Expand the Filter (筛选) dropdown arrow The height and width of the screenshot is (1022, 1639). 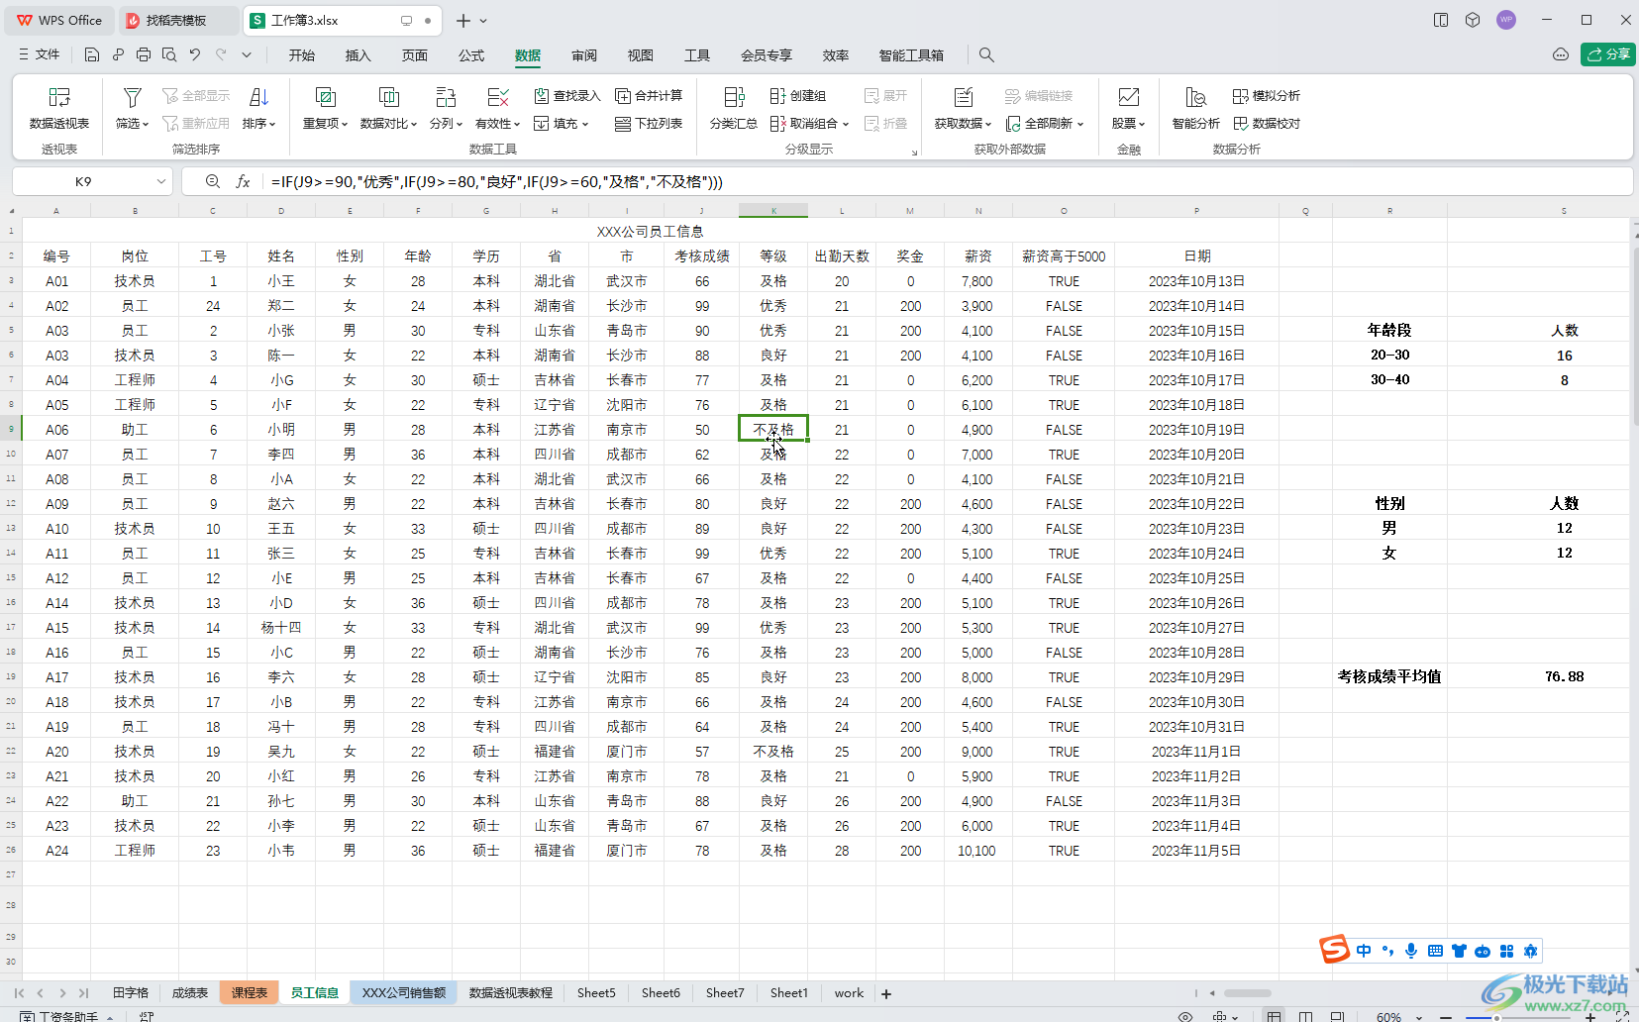coord(146,125)
